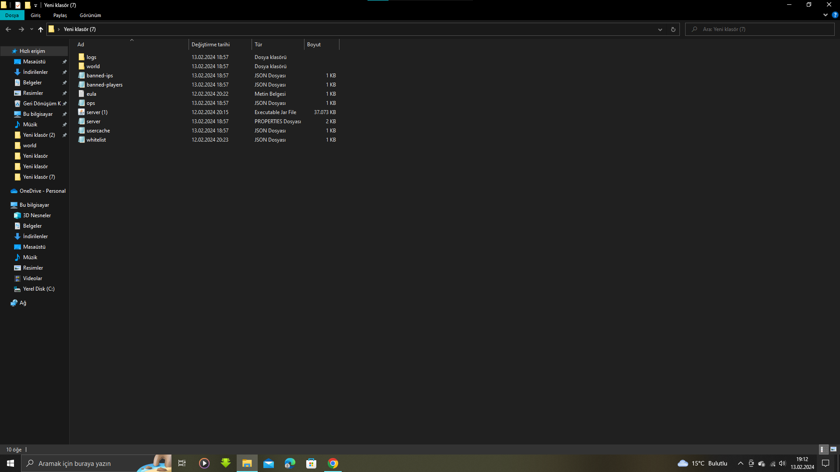Open 3D Nesneler under Bu bilgisayar
The width and height of the screenshot is (840, 472).
point(37,215)
